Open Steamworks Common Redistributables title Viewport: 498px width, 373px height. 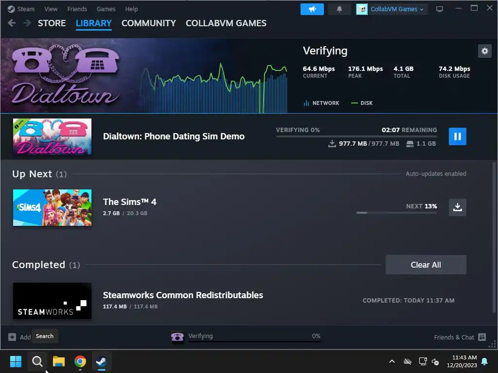[183, 295]
